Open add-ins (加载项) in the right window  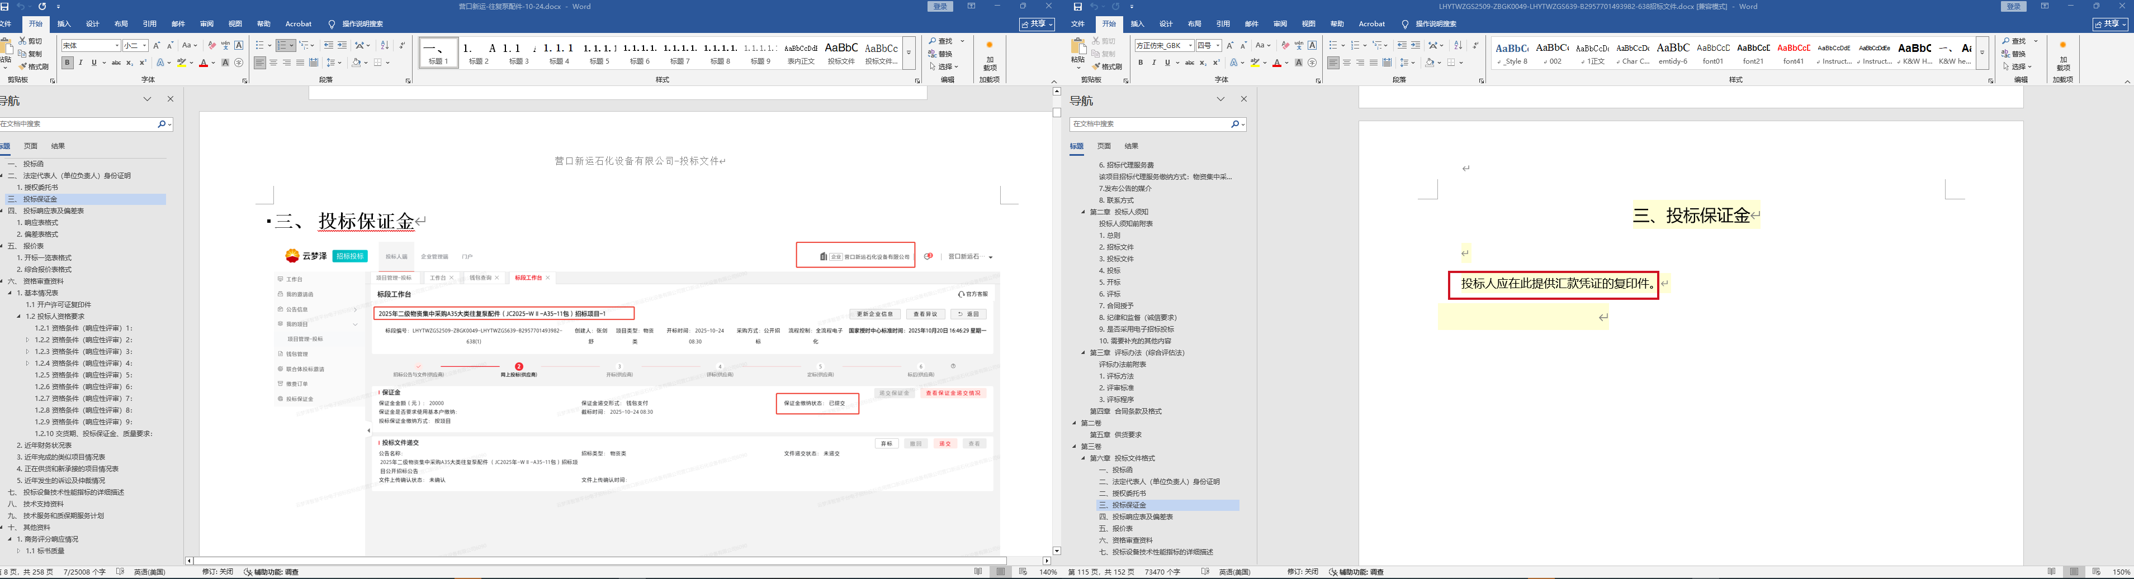point(2063,56)
